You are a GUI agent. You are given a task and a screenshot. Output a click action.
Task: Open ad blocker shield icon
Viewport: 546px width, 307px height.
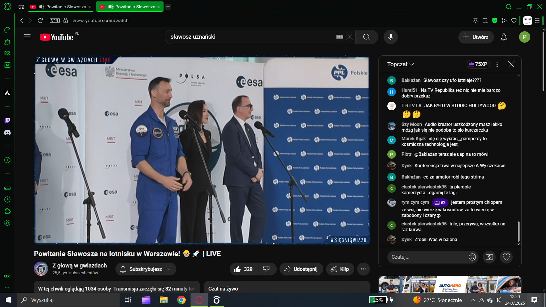495,20
